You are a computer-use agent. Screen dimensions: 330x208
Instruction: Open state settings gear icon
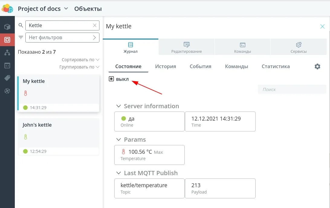click(x=317, y=67)
